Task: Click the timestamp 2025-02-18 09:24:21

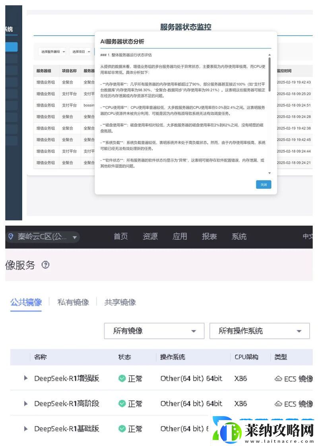Action: pos(294,163)
